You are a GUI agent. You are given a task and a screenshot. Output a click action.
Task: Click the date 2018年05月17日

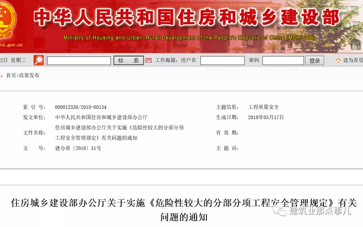coord(266,117)
